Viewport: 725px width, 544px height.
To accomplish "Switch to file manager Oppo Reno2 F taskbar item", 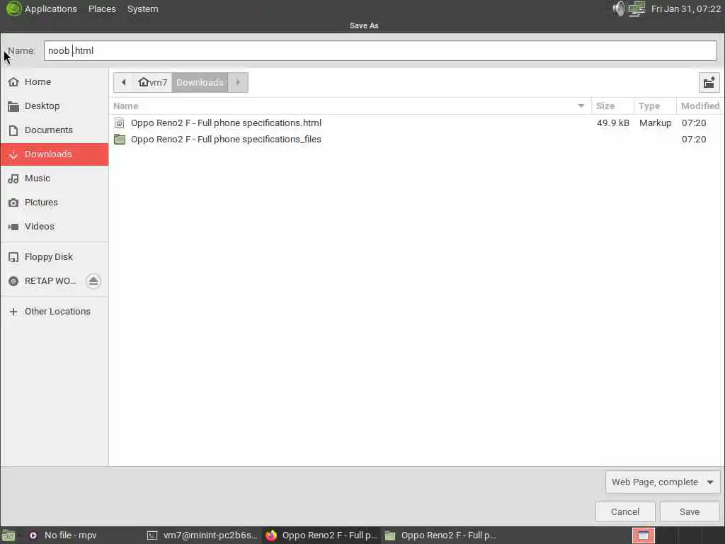I will point(440,535).
